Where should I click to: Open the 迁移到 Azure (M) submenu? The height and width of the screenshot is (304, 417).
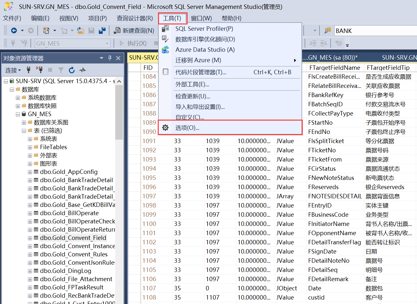tap(230, 60)
